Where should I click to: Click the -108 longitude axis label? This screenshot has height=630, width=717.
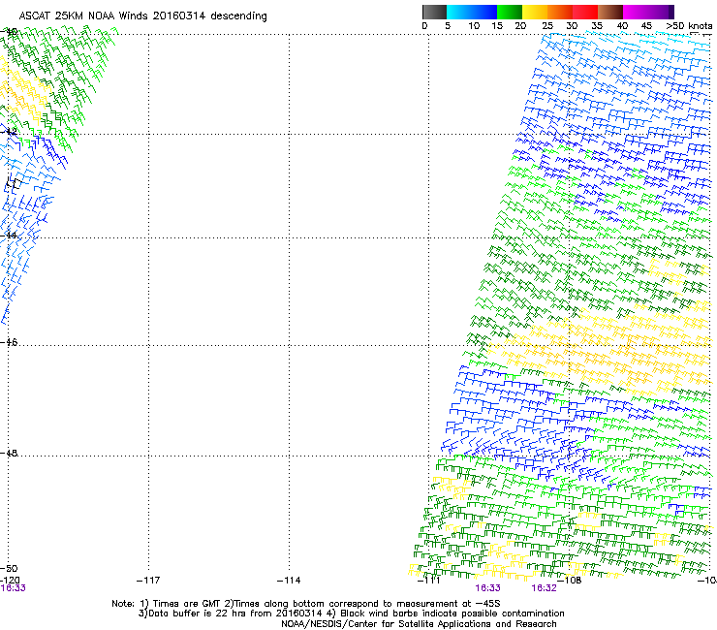click(570, 581)
